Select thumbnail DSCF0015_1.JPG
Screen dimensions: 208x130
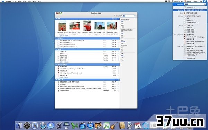point(75,26)
